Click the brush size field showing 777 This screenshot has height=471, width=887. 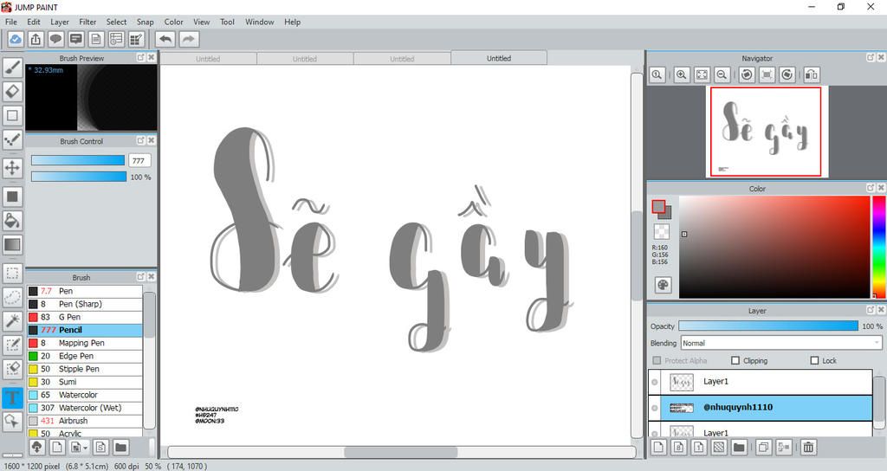139,160
